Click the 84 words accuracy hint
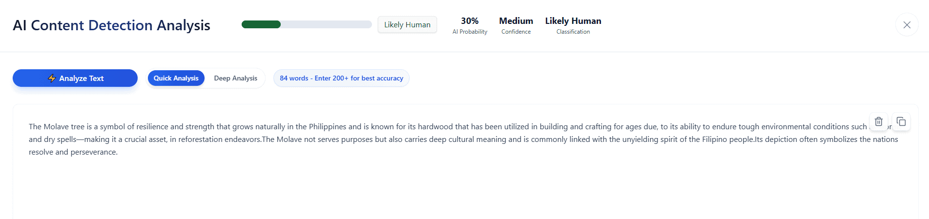929x219 pixels. click(341, 78)
